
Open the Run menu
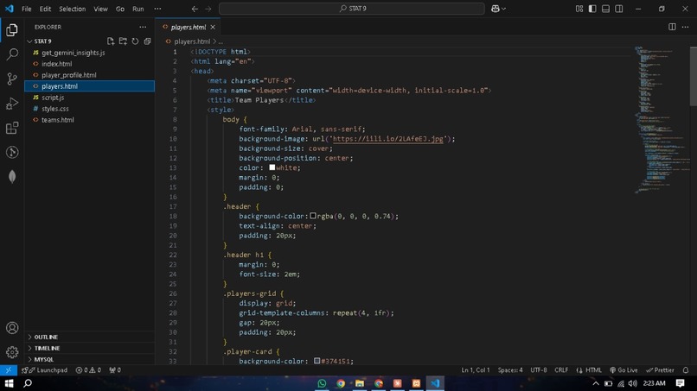138,9
